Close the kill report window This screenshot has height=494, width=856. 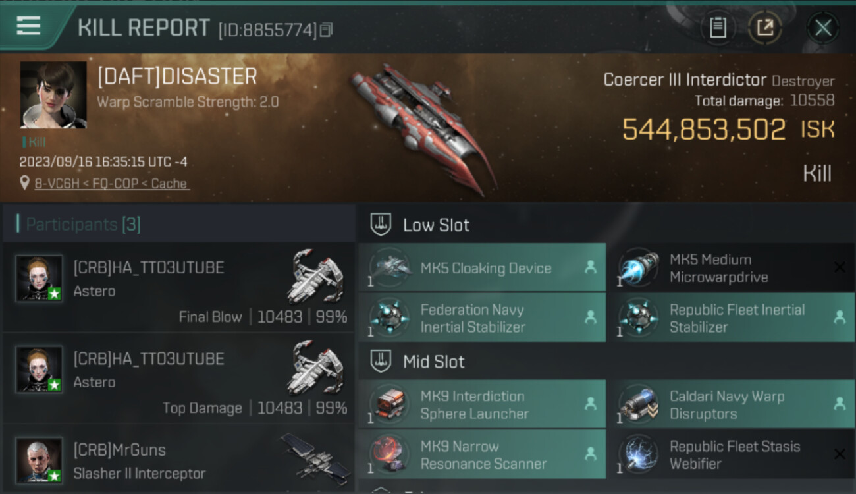coord(823,28)
